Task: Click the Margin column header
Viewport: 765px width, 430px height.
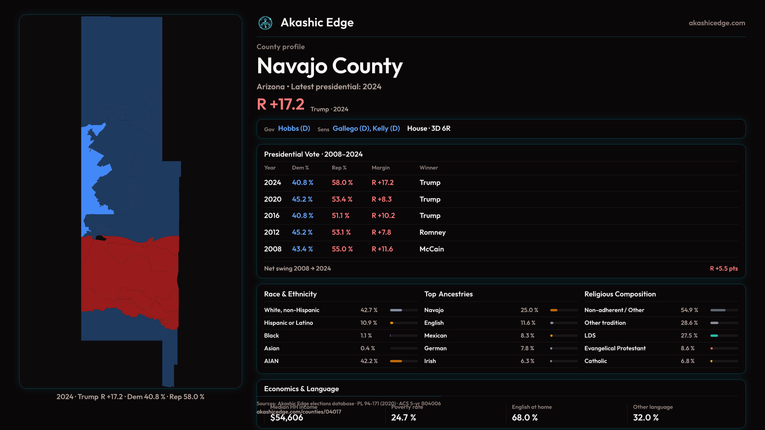Action: point(381,168)
